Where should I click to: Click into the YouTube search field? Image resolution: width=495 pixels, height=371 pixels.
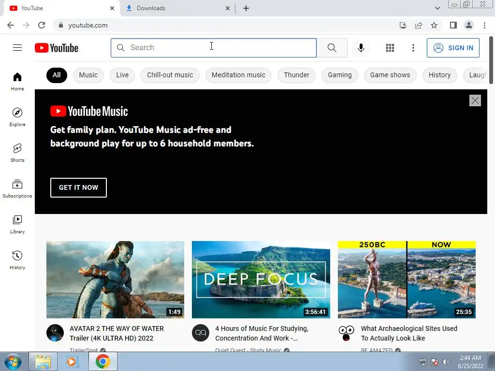click(x=214, y=48)
